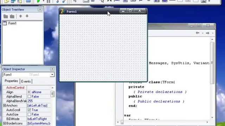
Task: Click the alNone value of Align
Action: coord(37,92)
